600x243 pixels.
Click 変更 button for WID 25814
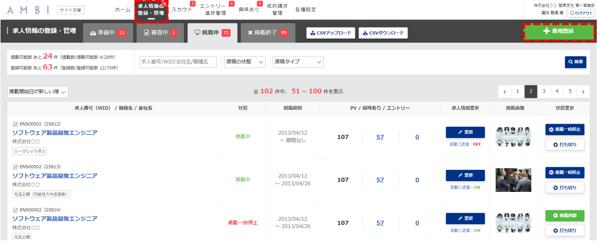click(x=465, y=218)
